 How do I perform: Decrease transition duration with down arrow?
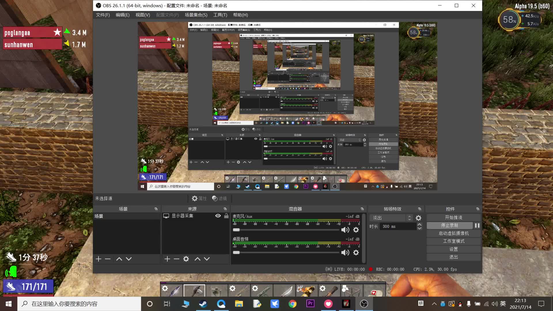coord(420,228)
